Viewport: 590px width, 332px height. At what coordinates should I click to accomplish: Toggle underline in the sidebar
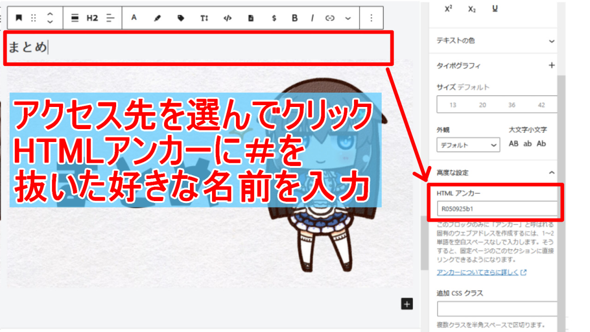pyautogui.click(x=495, y=9)
